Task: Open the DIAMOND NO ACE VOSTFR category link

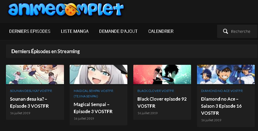Action: pyautogui.click(x=222, y=91)
